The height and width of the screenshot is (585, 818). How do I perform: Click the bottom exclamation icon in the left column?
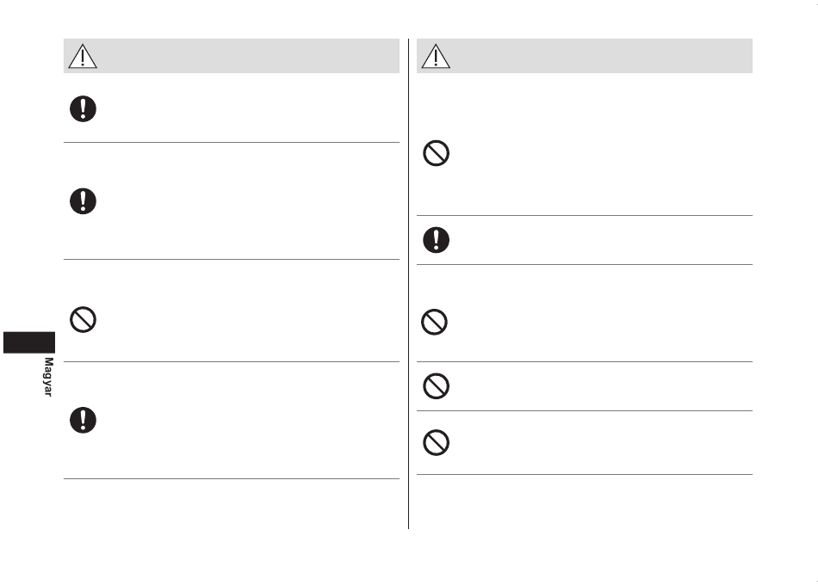[x=83, y=420]
